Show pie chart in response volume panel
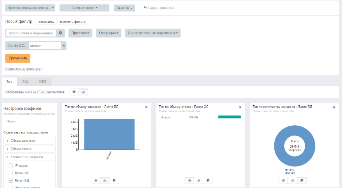342x188 pixels. (x=208, y=180)
